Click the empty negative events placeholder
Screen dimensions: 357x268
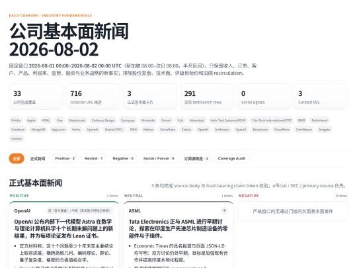(x=293, y=212)
